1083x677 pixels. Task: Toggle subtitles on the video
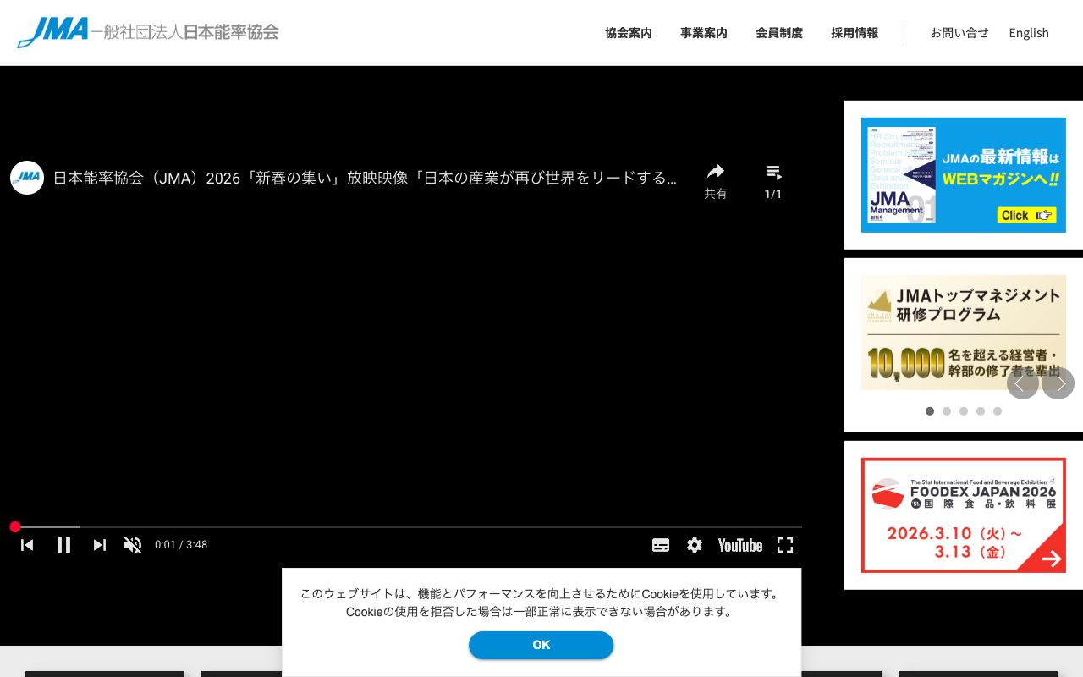[x=661, y=545]
